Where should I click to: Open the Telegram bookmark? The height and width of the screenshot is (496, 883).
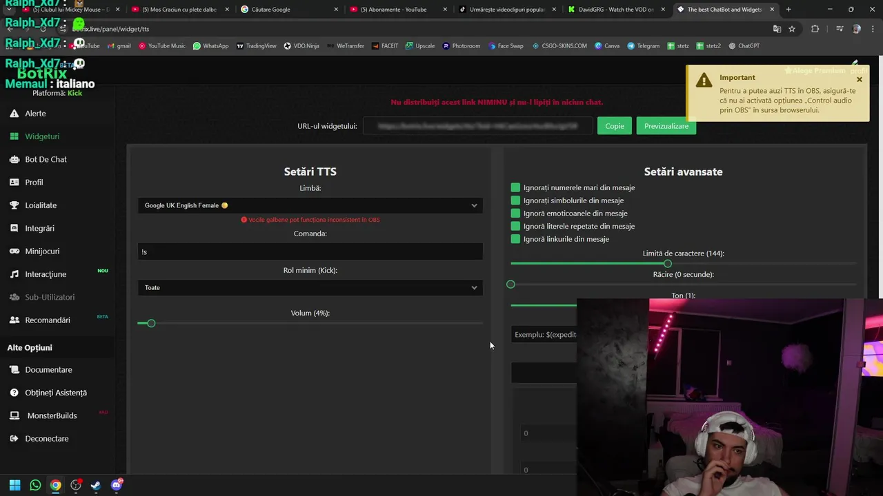(x=644, y=46)
